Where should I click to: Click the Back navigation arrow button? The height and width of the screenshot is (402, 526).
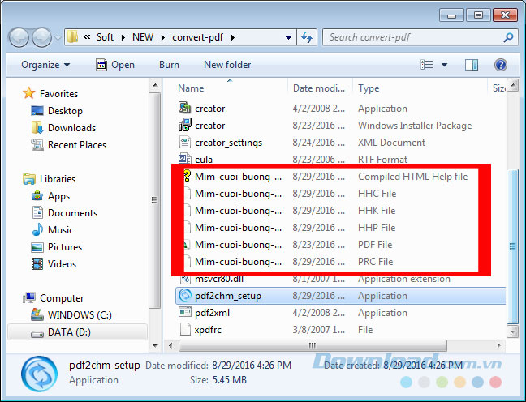[19, 37]
